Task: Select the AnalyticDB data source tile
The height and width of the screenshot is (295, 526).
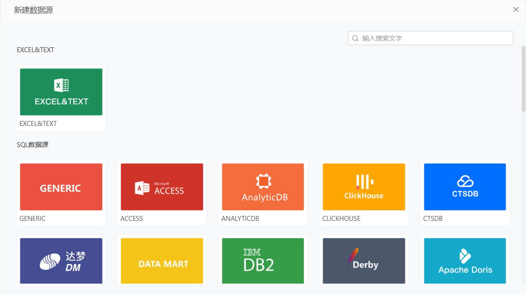Action: 263,187
